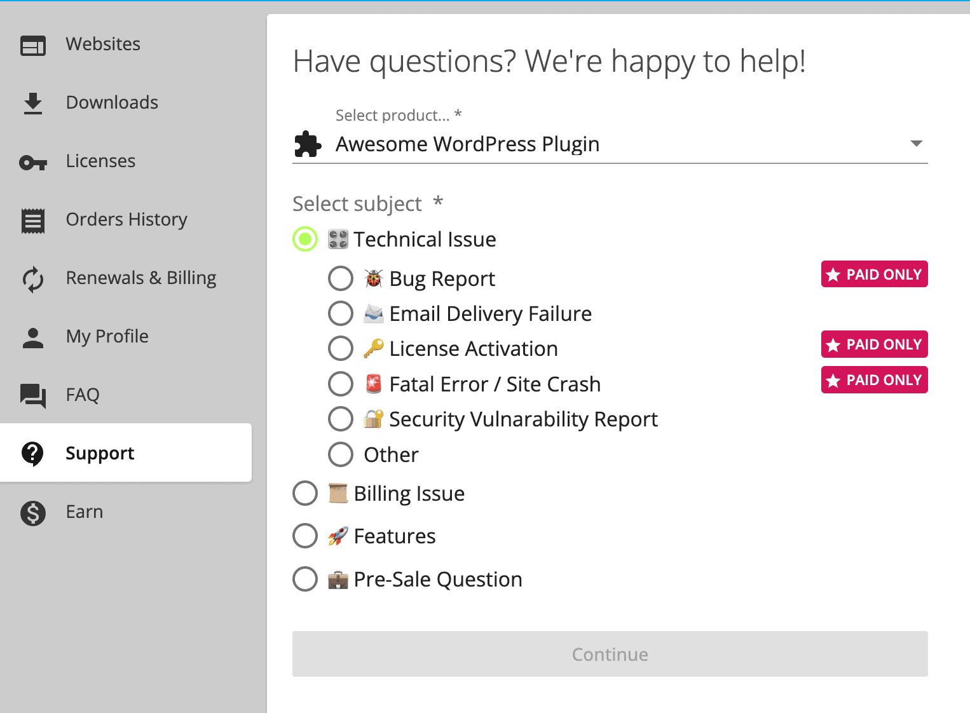Click the FAQ chat bubbles icon

click(x=33, y=396)
